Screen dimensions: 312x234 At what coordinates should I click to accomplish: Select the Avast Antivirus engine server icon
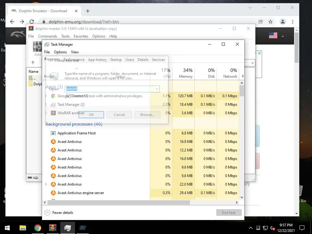pyautogui.click(x=53, y=193)
